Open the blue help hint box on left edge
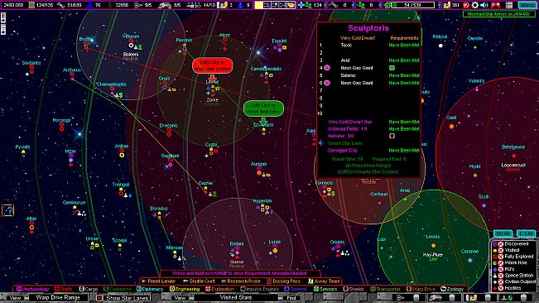539x303 pixels. coord(7,210)
